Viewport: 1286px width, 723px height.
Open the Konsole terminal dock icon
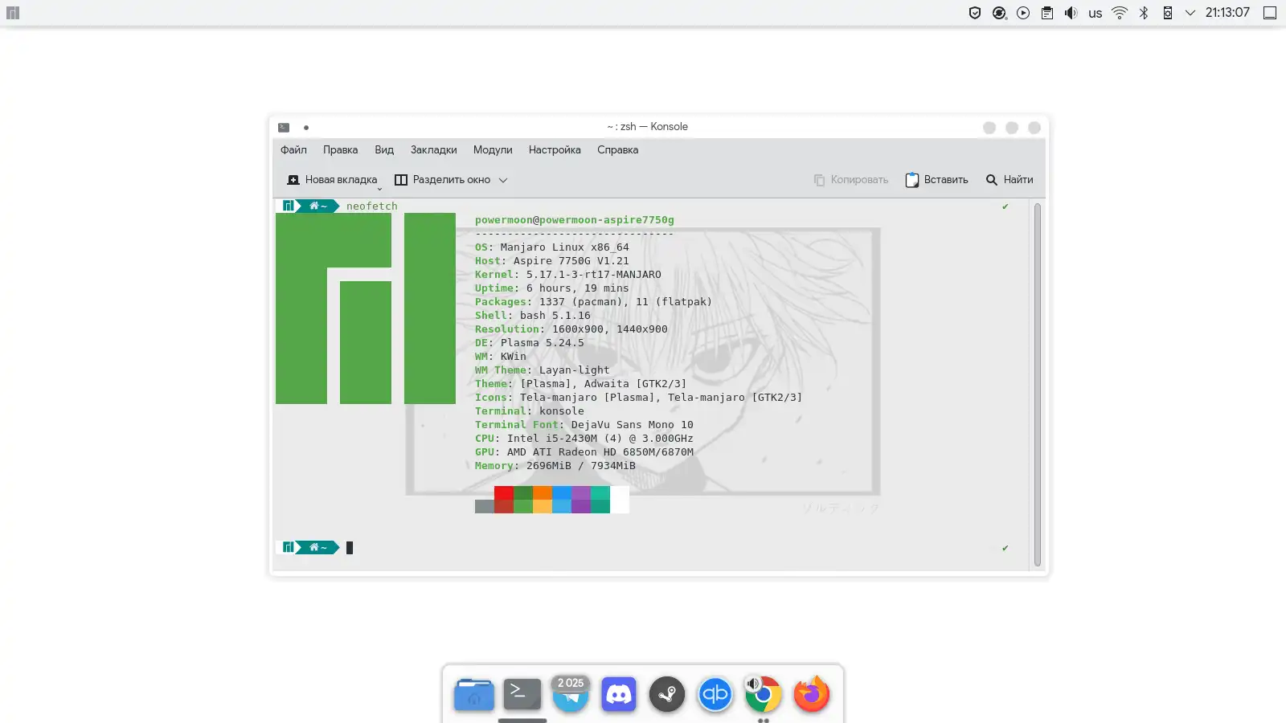coord(522,694)
